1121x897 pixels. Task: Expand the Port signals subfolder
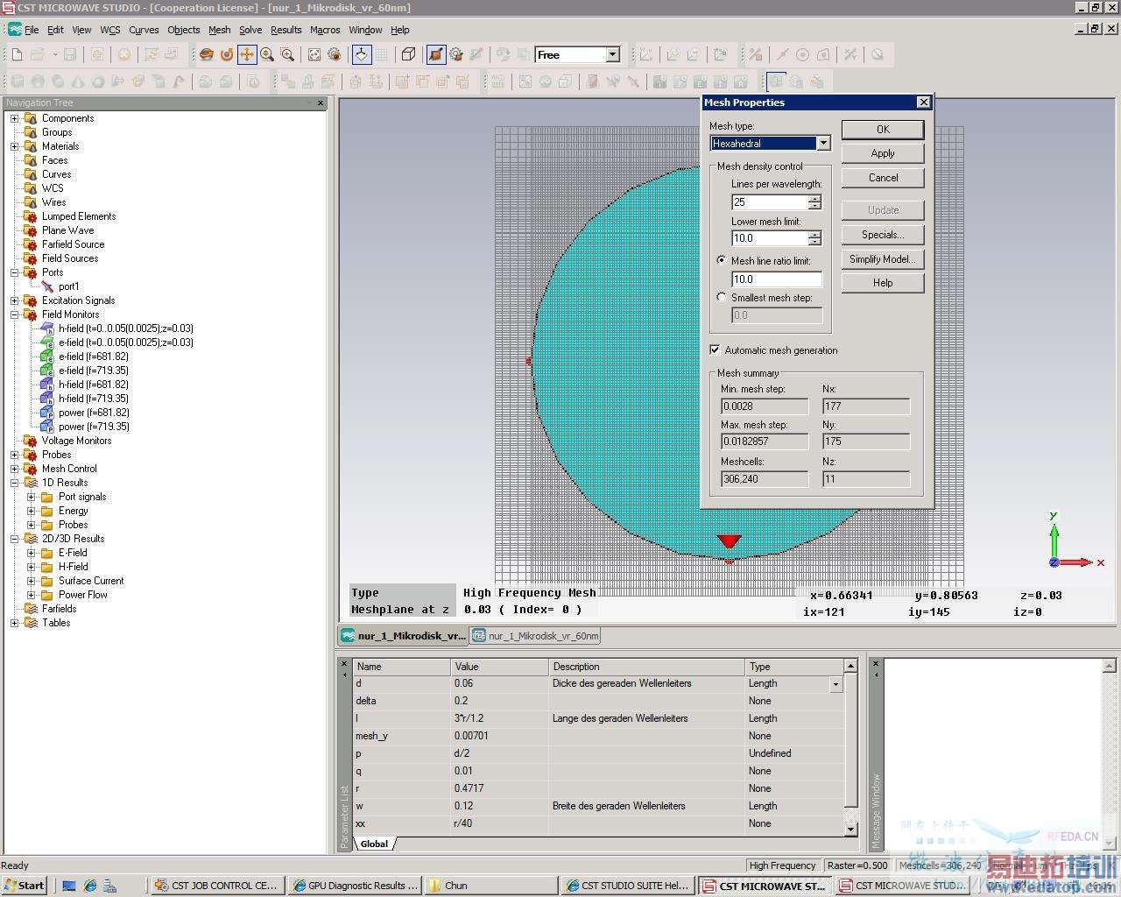click(31, 497)
